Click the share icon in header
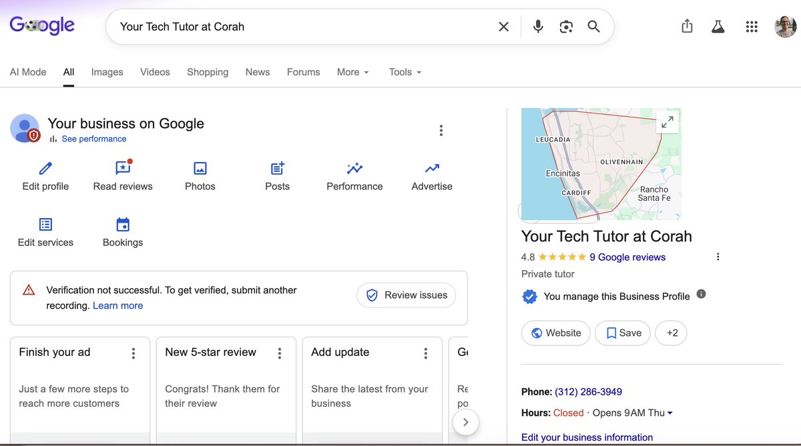The width and height of the screenshot is (801, 446). click(x=687, y=27)
